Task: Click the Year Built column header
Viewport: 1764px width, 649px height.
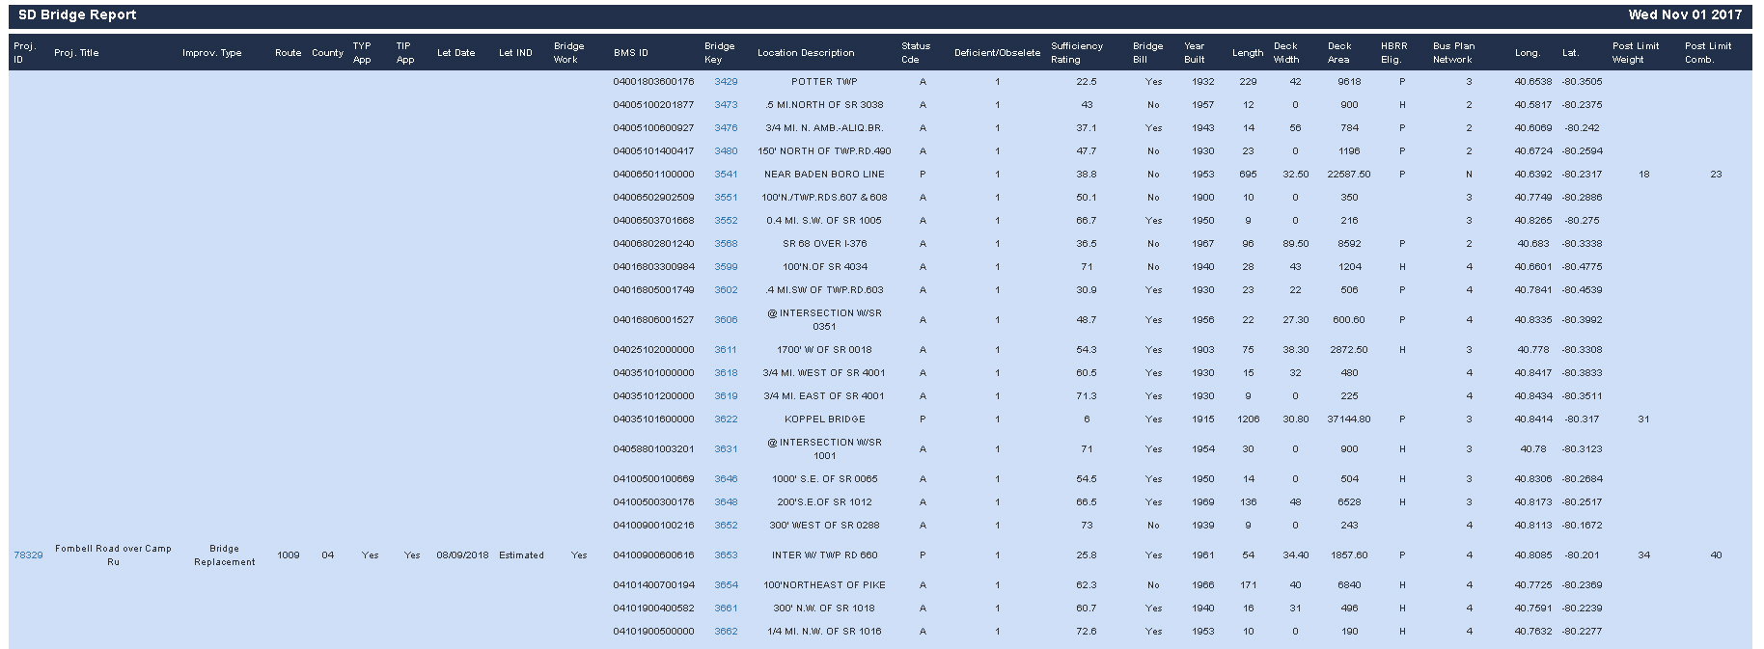Action: pos(1194,53)
